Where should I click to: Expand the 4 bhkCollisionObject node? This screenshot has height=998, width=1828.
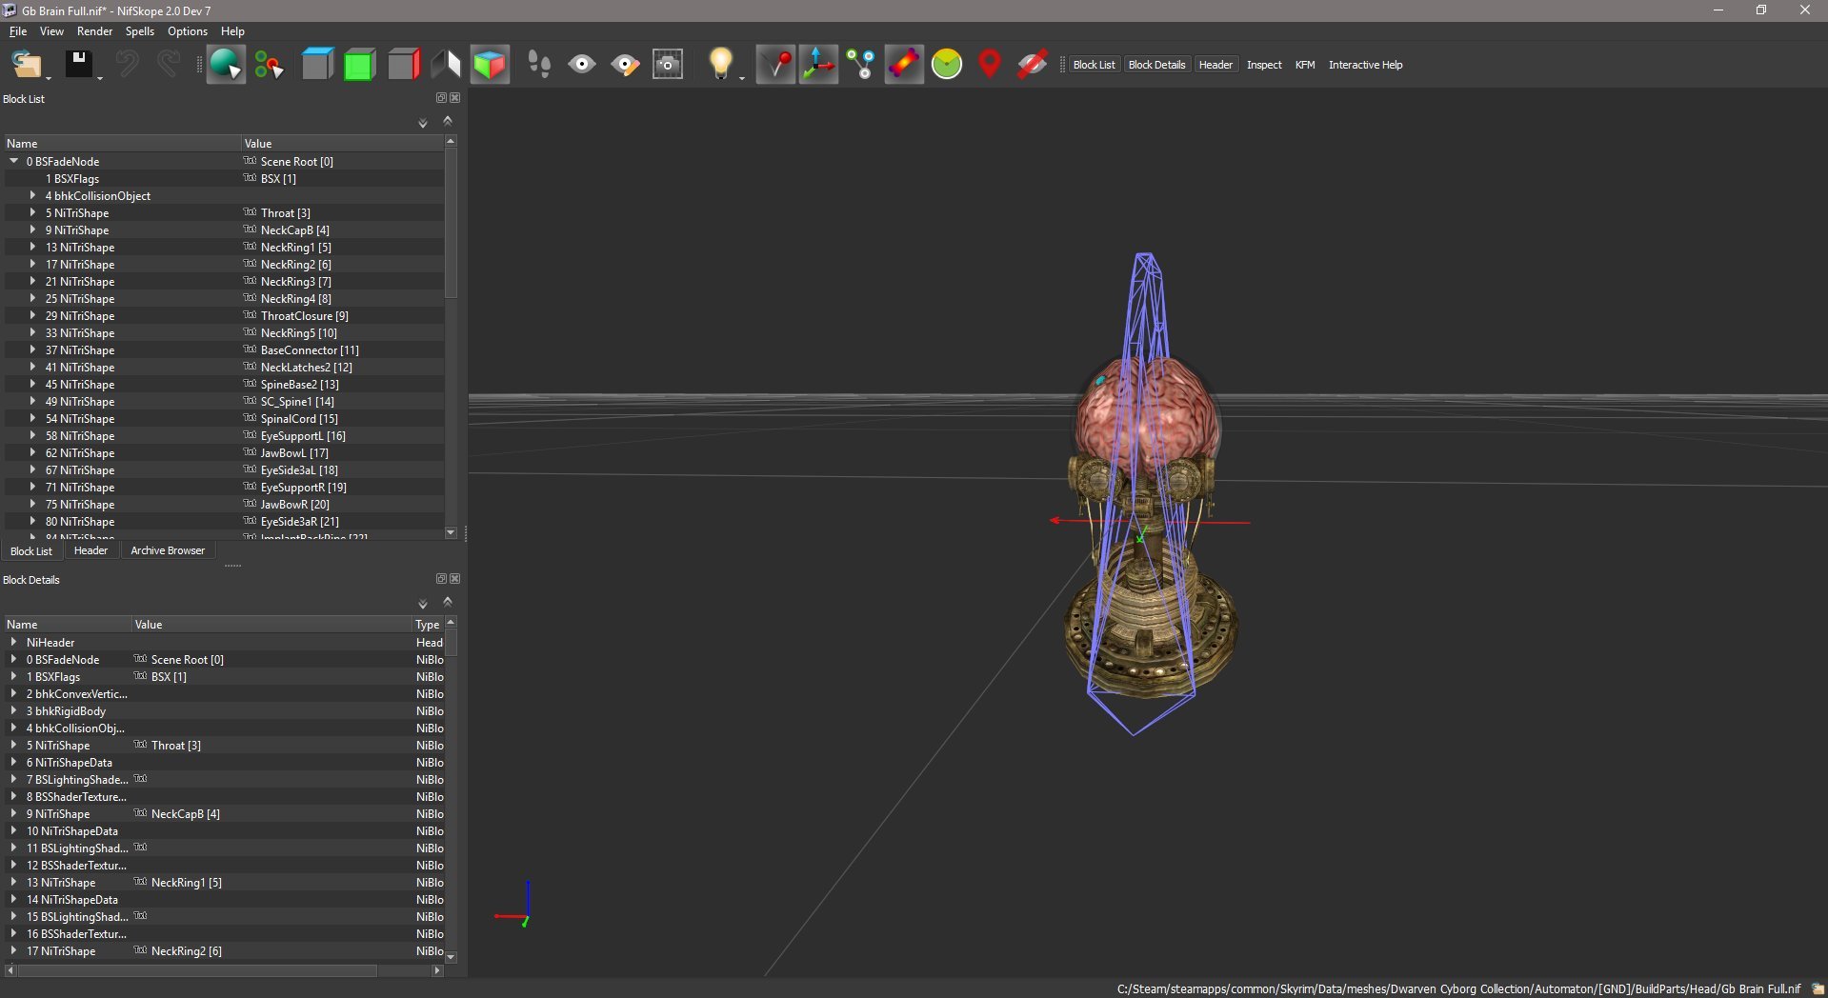[32, 195]
